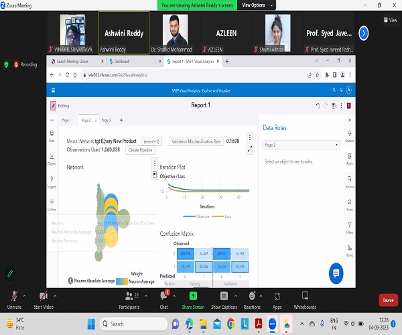Viewport: 402px width, 335px height.
Task: Expand chat options arrow
Action: tap(174, 295)
